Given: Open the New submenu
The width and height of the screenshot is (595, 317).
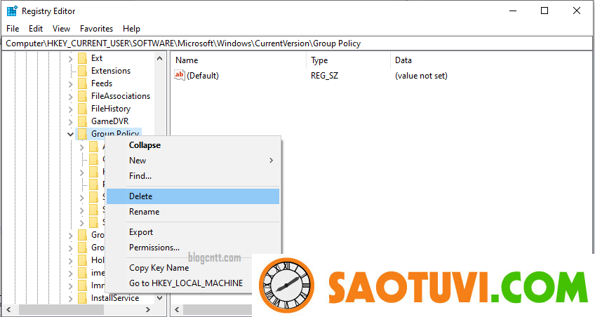Looking at the screenshot, I should (x=193, y=161).
